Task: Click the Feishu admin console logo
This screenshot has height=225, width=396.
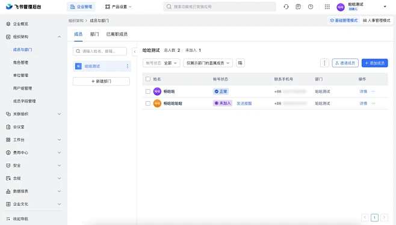Action: 23,7
